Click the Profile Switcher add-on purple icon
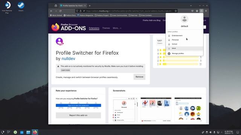241x135 pixels. 59,42
